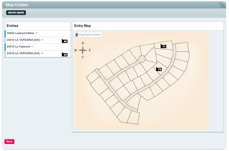229x151 pixels.
Task: Click the flag marker labeled 71 on map
Action: (163, 46)
